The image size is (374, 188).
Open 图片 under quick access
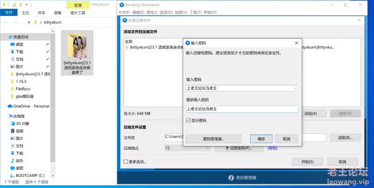[19, 67]
